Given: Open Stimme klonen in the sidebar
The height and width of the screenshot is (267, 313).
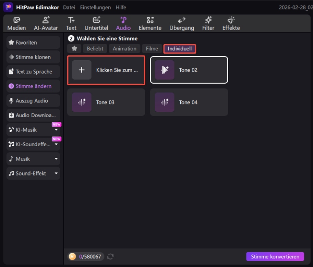Looking at the screenshot, I should [x=33, y=57].
